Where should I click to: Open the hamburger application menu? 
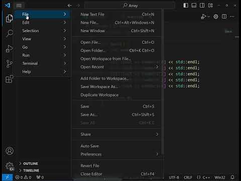coord(19,6)
